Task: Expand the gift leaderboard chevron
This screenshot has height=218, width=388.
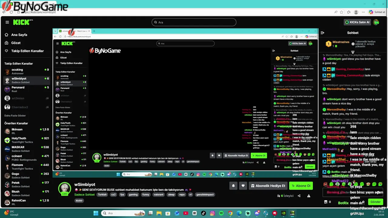Action: [x=353, y=52]
